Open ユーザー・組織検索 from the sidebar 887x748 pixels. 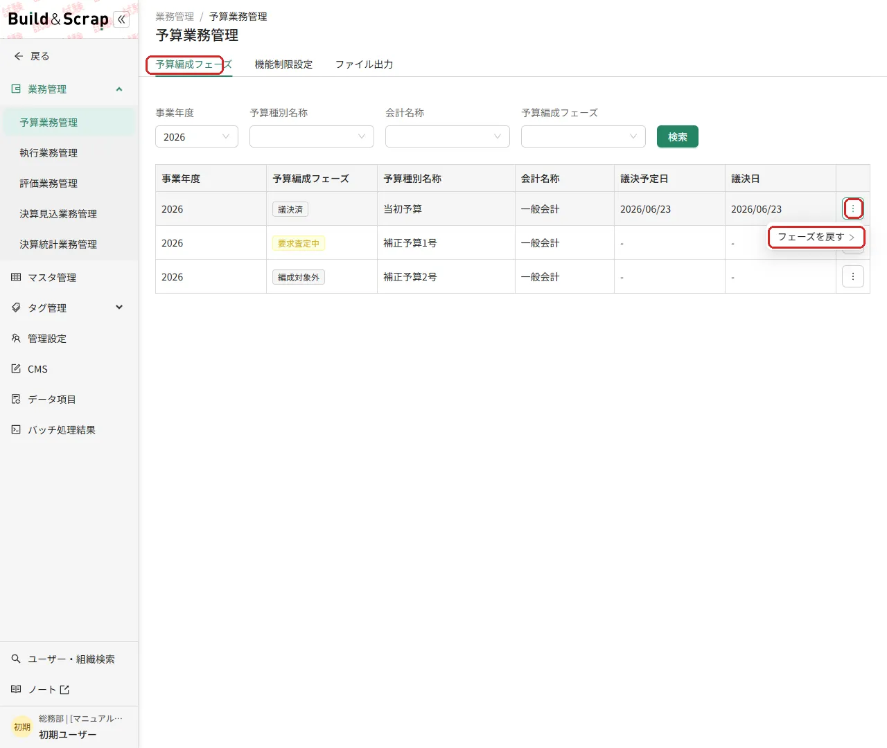(x=68, y=659)
